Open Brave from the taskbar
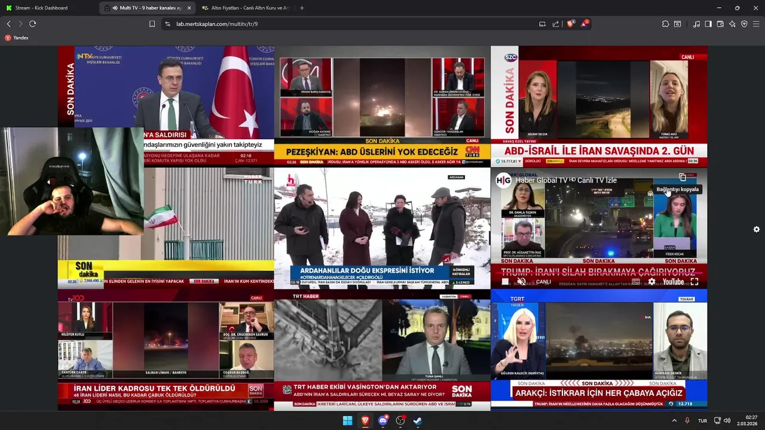The width and height of the screenshot is (765, 430). (x=365, y=420)
